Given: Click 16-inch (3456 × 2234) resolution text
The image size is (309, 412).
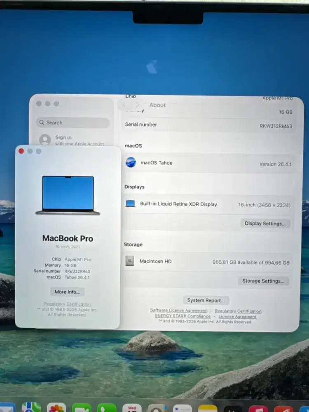Looking at the screenshot, I should [265, 205].
